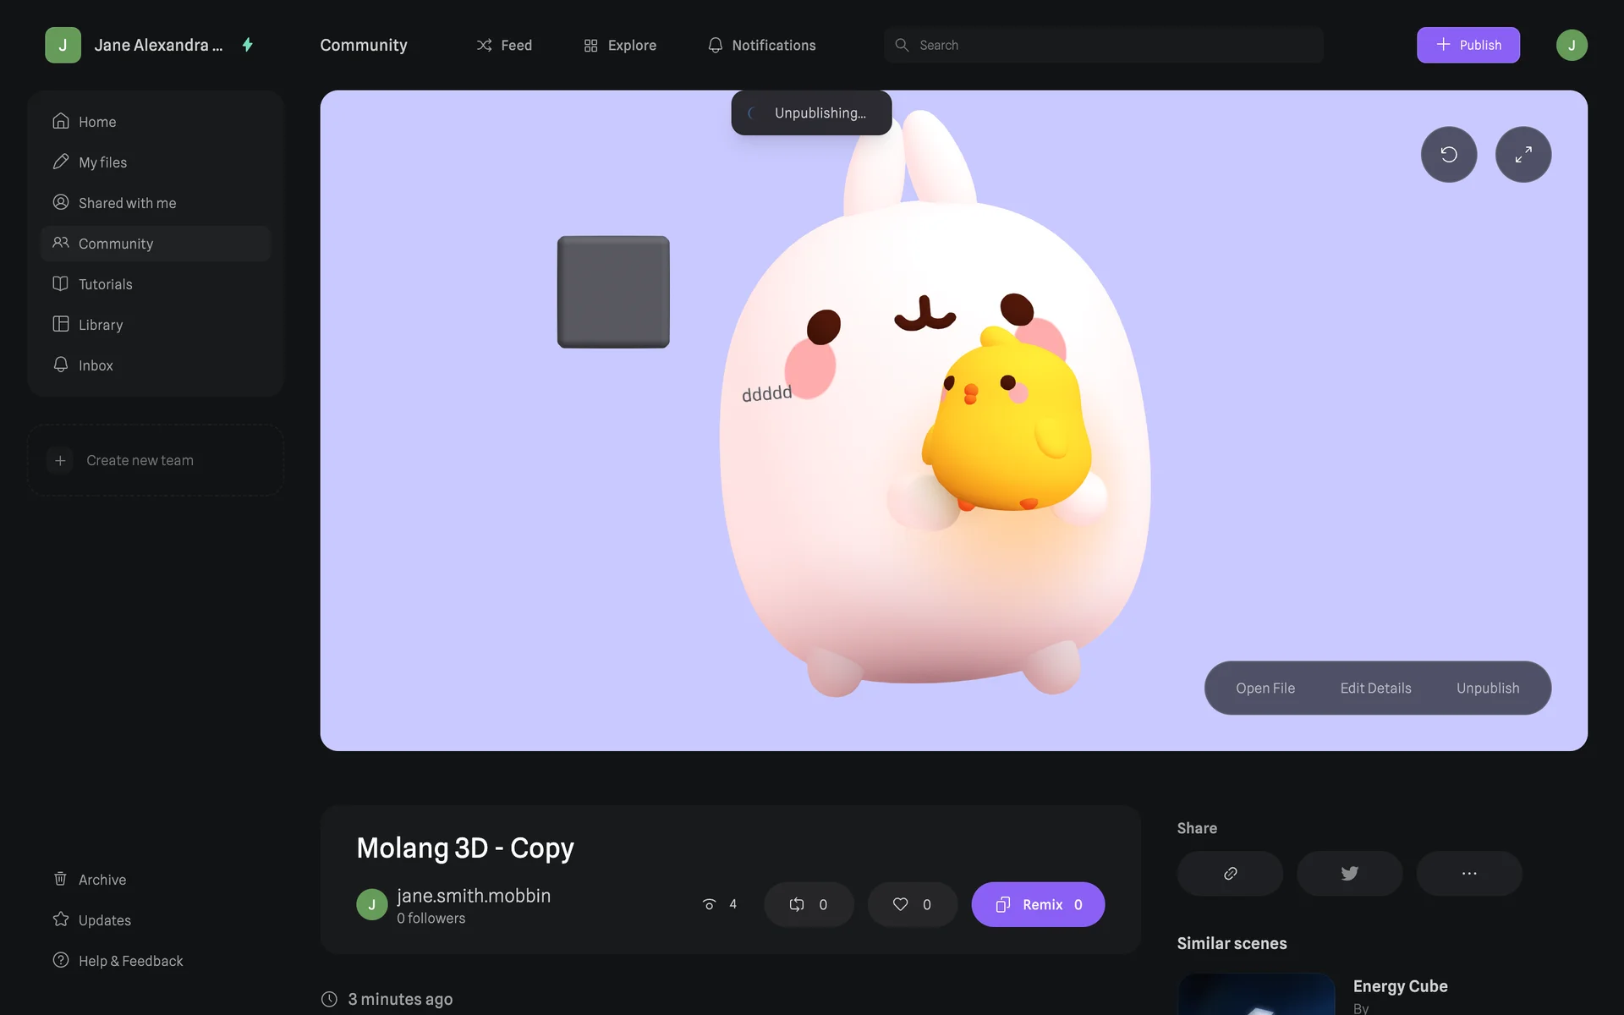1624x1015 pixels.
Task: Click the remix count icon button
Action: [809, 904]
